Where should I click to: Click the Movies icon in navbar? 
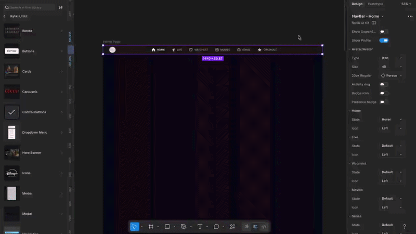click(x=217, y=49)
